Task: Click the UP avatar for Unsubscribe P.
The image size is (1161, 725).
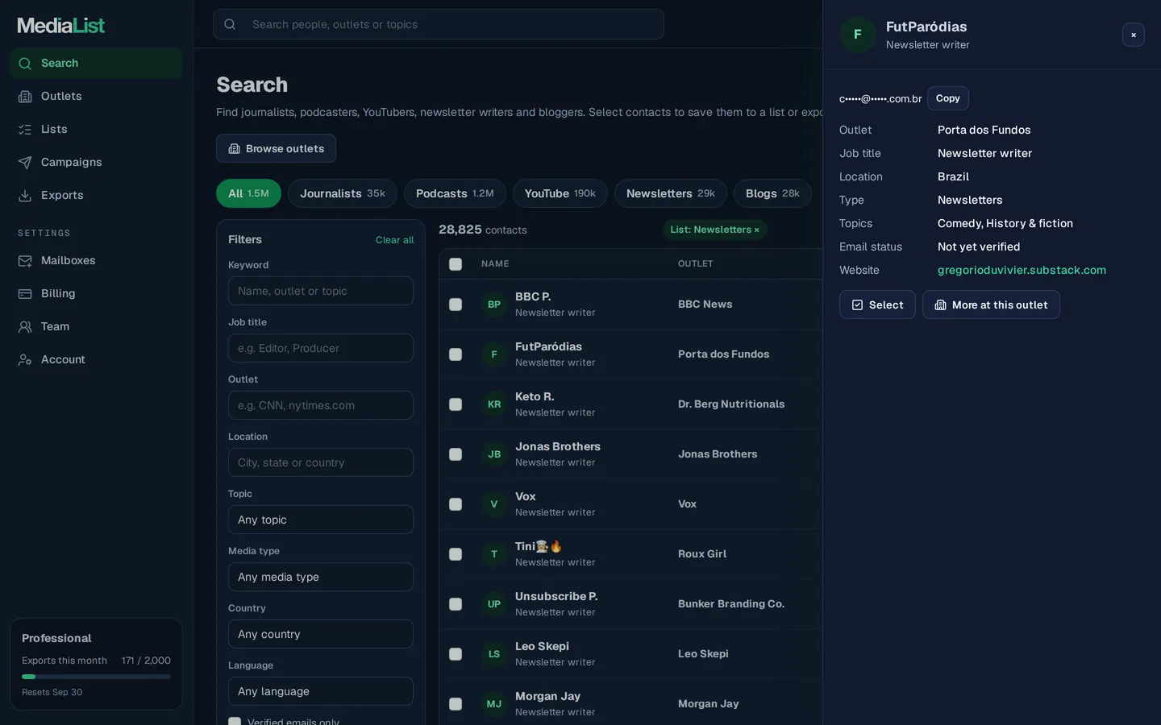Action: pos(494,604)
